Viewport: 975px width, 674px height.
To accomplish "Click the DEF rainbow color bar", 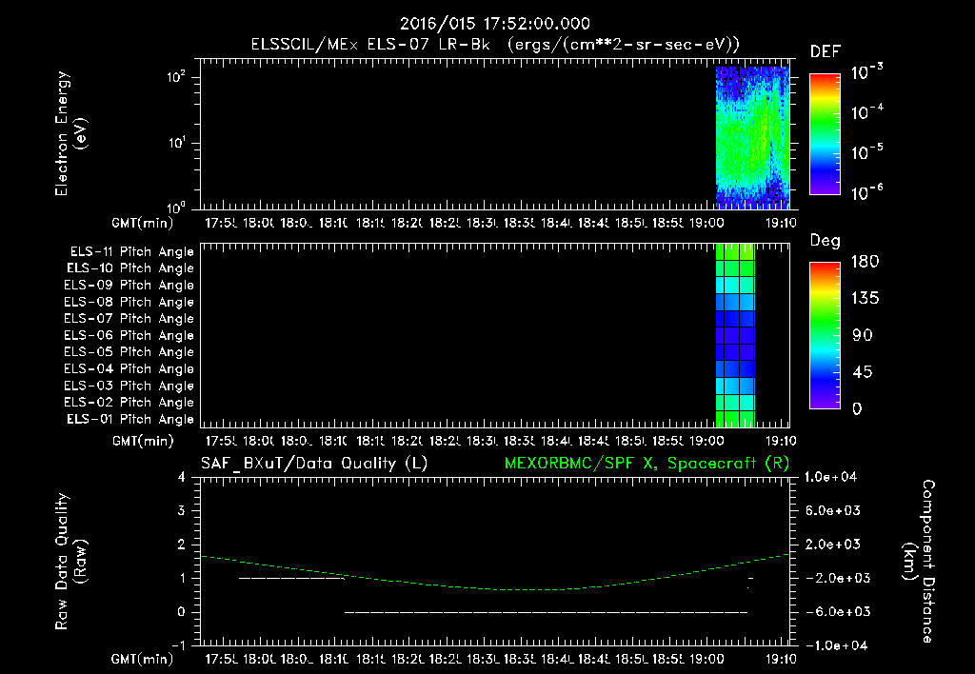I will tap(825, 134).
